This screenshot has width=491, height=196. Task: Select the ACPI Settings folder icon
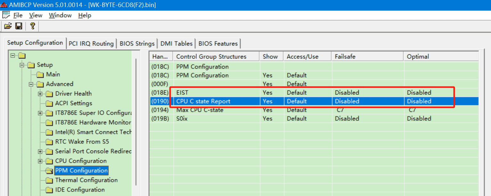point(49,103)
